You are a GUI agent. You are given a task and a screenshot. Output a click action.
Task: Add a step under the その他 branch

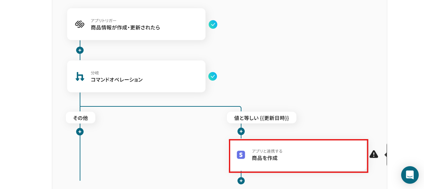80,132
